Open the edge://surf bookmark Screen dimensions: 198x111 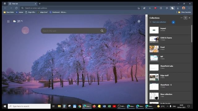pyautogui.click(x=42, y=12)
